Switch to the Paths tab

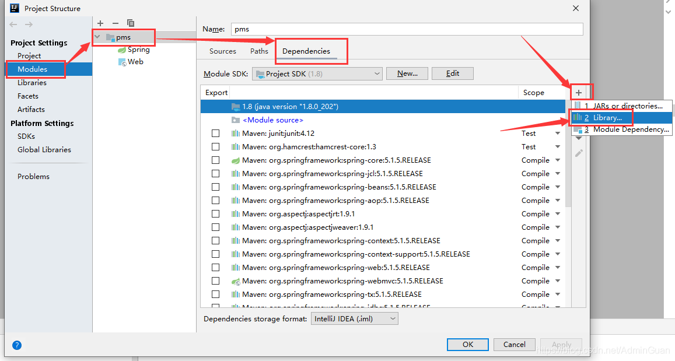pos(259,51)
